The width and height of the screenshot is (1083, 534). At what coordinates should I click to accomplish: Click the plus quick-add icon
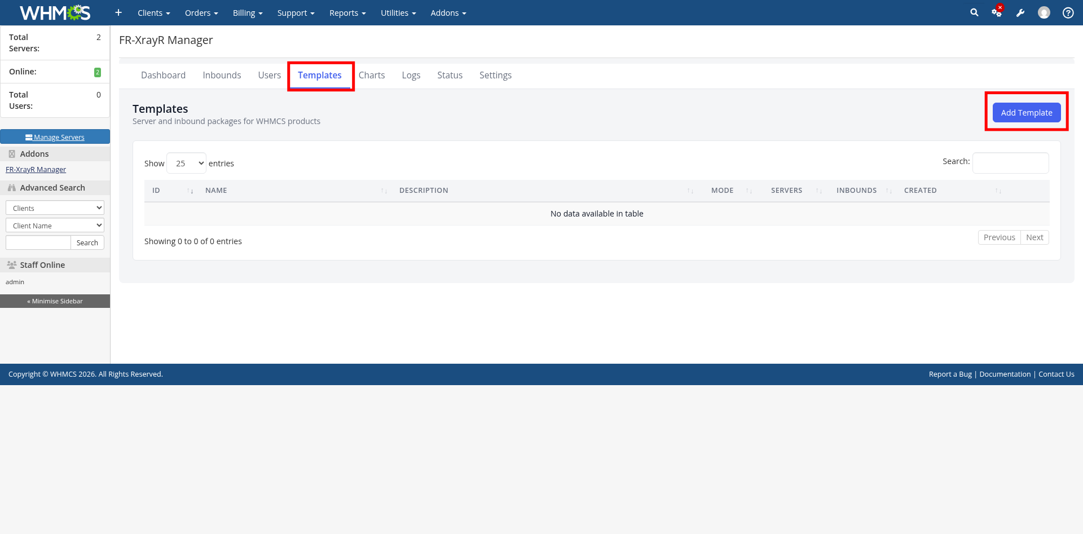tap(118, 12)
